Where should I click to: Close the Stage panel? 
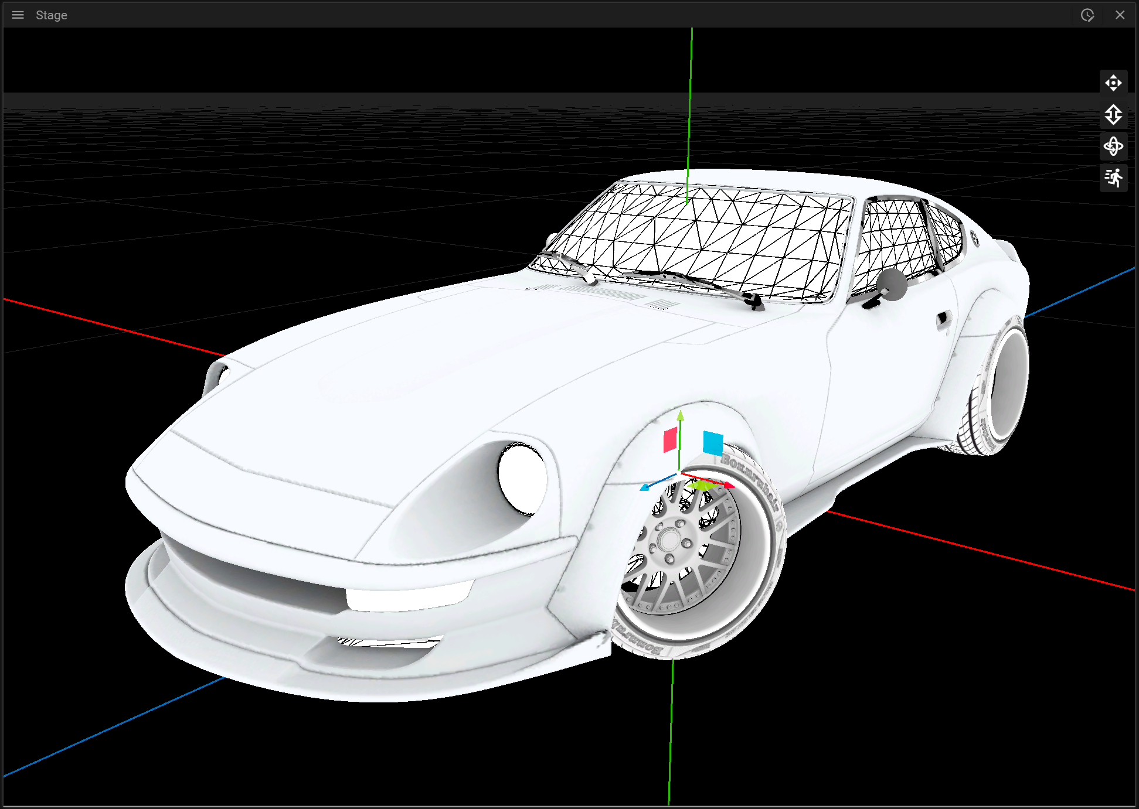[x=1120, y=15]
